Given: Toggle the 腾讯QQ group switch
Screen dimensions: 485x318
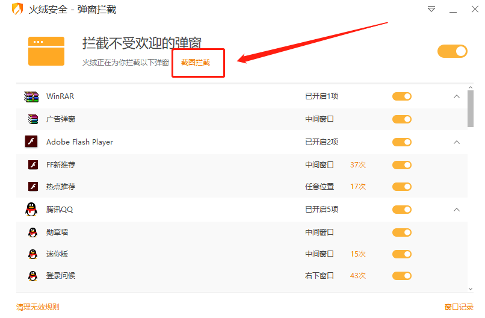Looking at the screenshot, I should click(402, 210).
